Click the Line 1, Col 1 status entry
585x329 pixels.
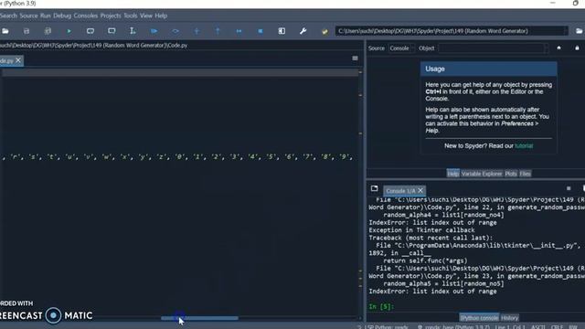point(511,327)
